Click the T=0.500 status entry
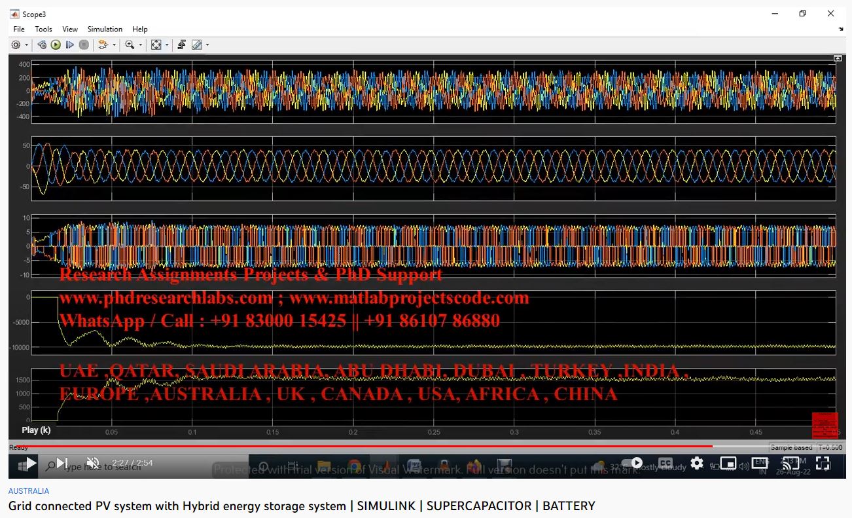This screenshot has width=852, height=518. coord(829,448)
